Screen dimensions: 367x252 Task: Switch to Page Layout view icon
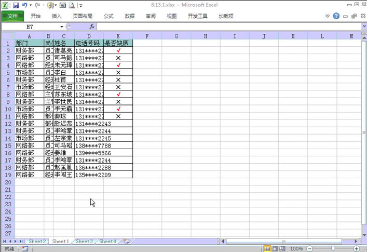coord(275,248)
